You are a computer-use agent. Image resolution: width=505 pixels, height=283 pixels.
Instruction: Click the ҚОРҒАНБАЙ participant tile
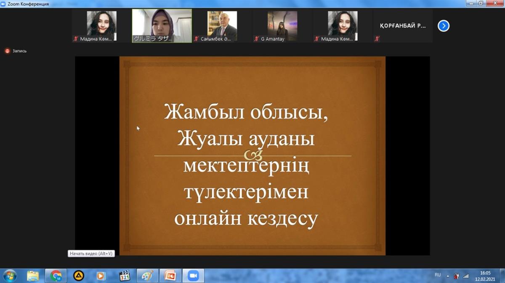click(x=403, y=26)
